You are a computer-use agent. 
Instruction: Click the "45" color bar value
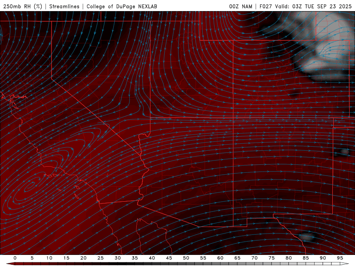[169, 258]
